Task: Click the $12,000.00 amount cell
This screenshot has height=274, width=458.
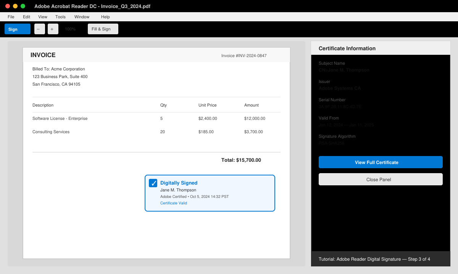Action: [255, 118]
